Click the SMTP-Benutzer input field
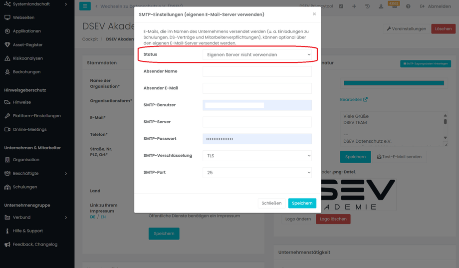Viewport: 459px width, 268px height. click(x=257, y=105)
